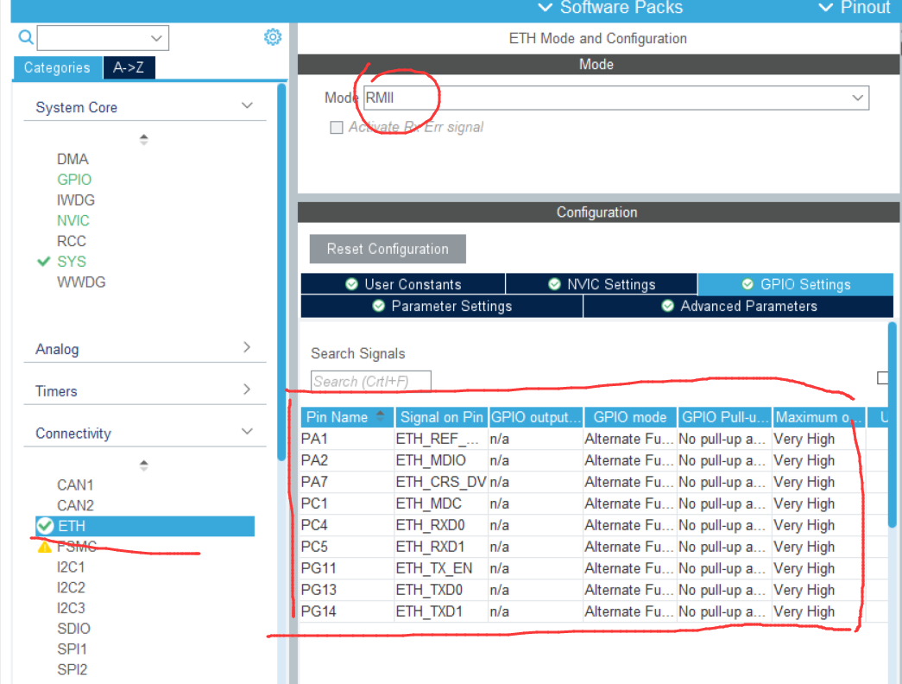Sort by Signal on Pin column header

click(441, 417)
